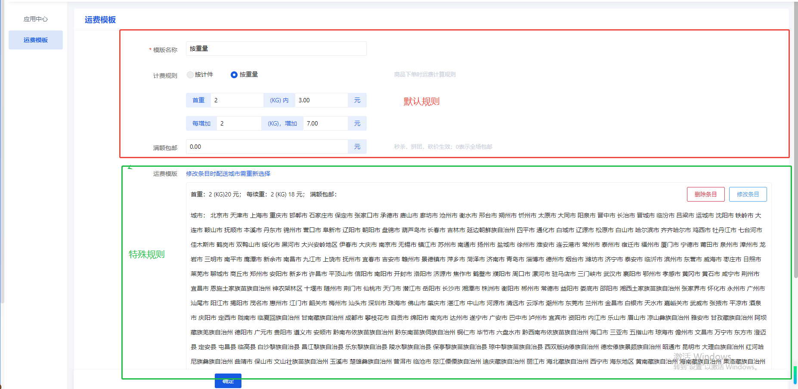Select the 按计件 billing rule radio
Viewport: 798px width, 389px height.
point(190,75)
